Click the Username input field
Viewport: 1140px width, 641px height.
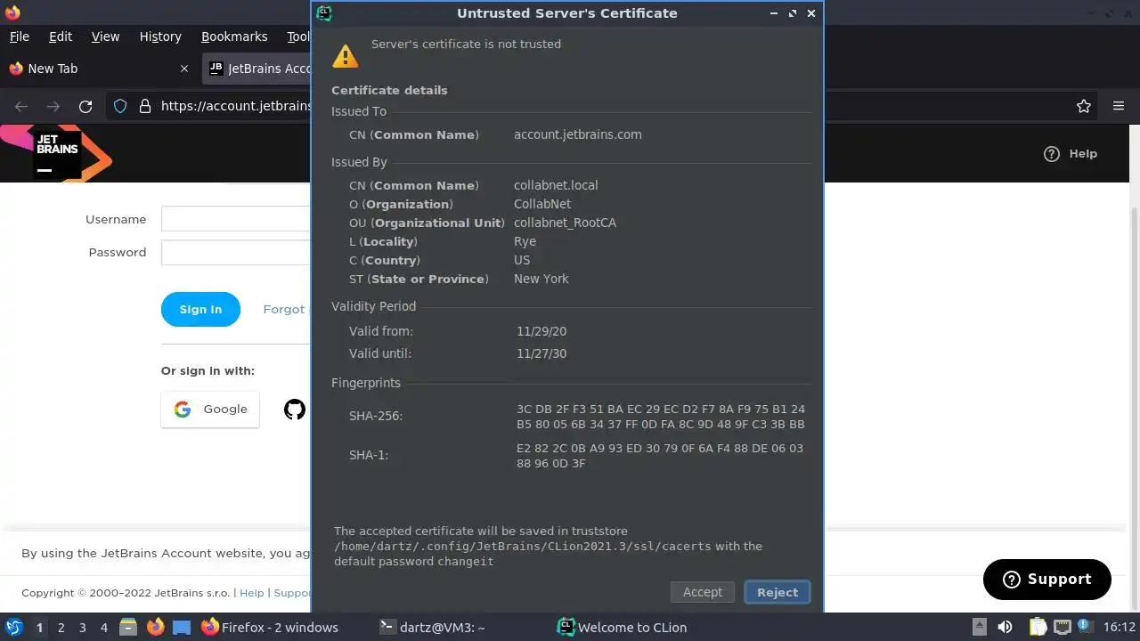236,219
